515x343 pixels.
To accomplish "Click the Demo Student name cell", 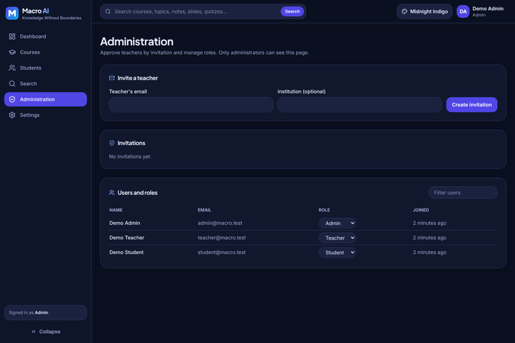I will pos(127,252).
